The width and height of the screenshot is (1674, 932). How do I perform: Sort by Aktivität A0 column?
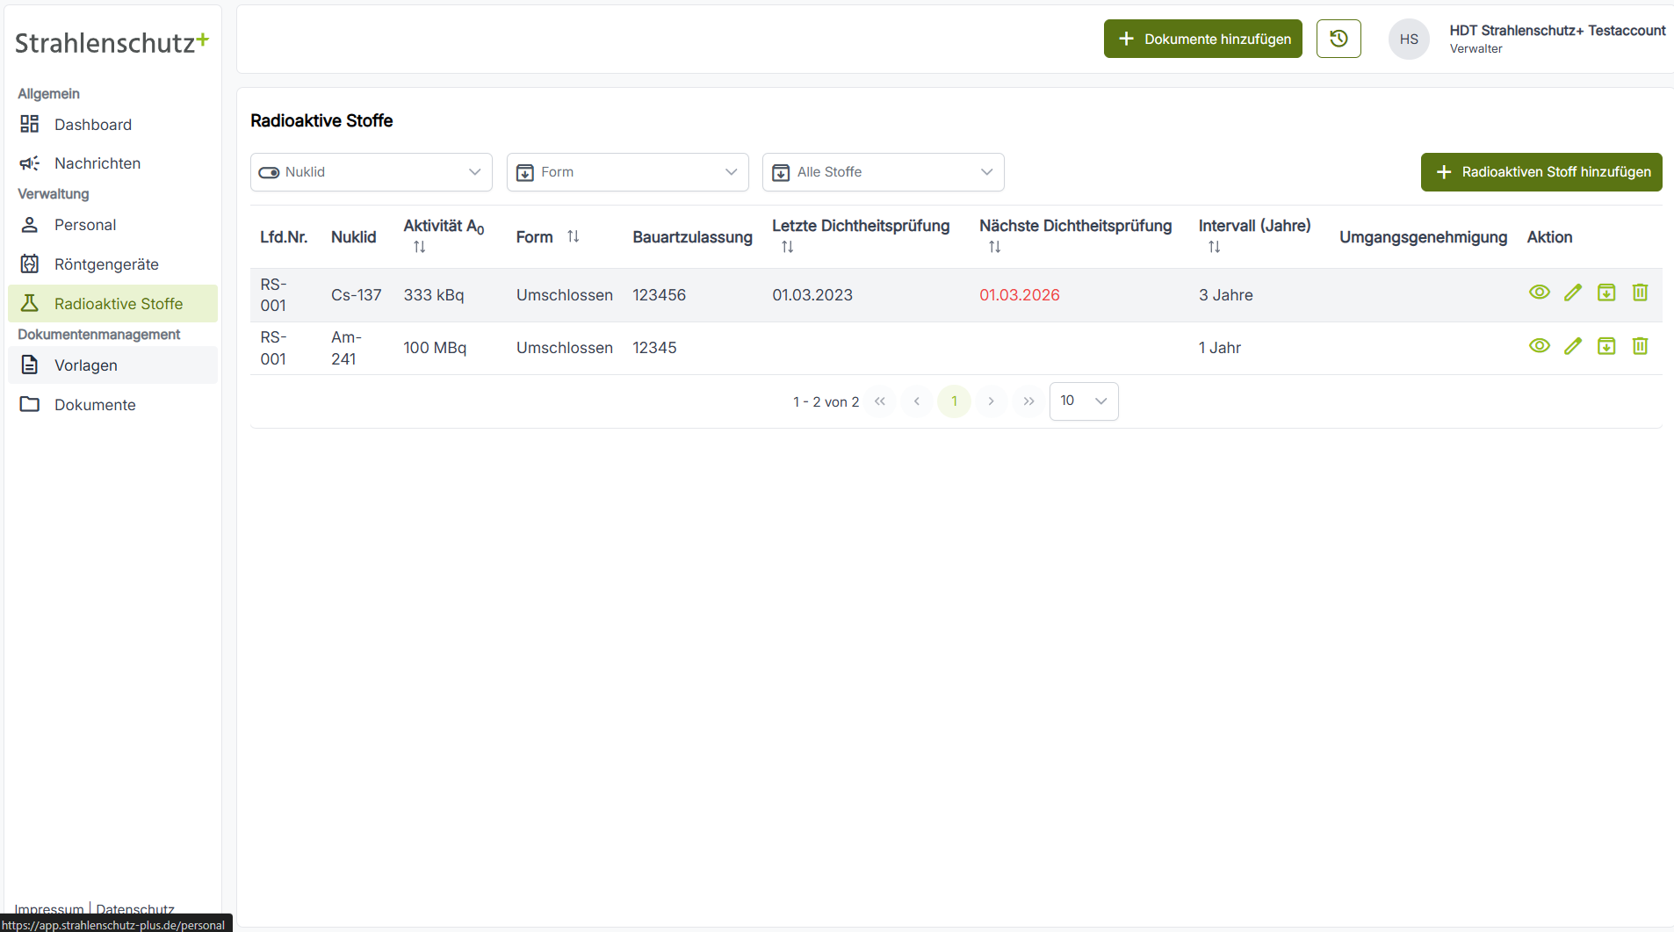[420, 248]
